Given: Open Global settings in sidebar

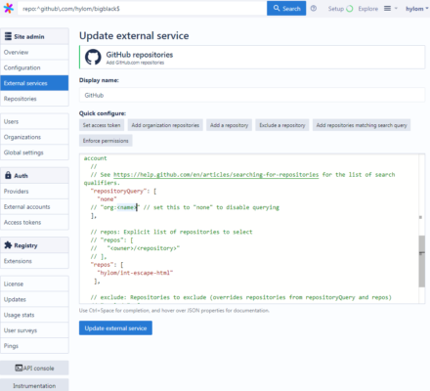Looking at the screenshot, I should click(34, 152).
